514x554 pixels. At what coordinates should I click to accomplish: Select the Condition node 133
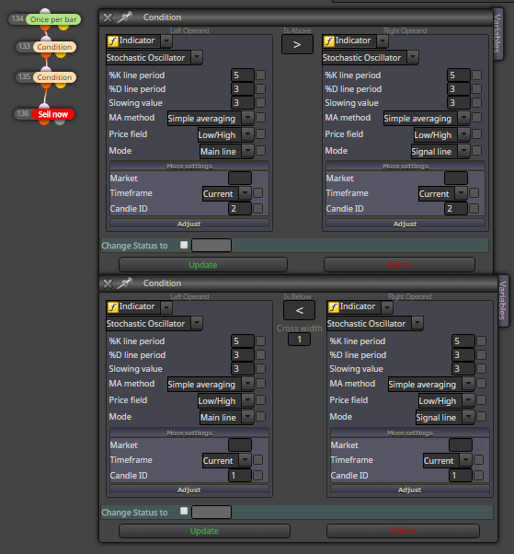pos(54,47)
